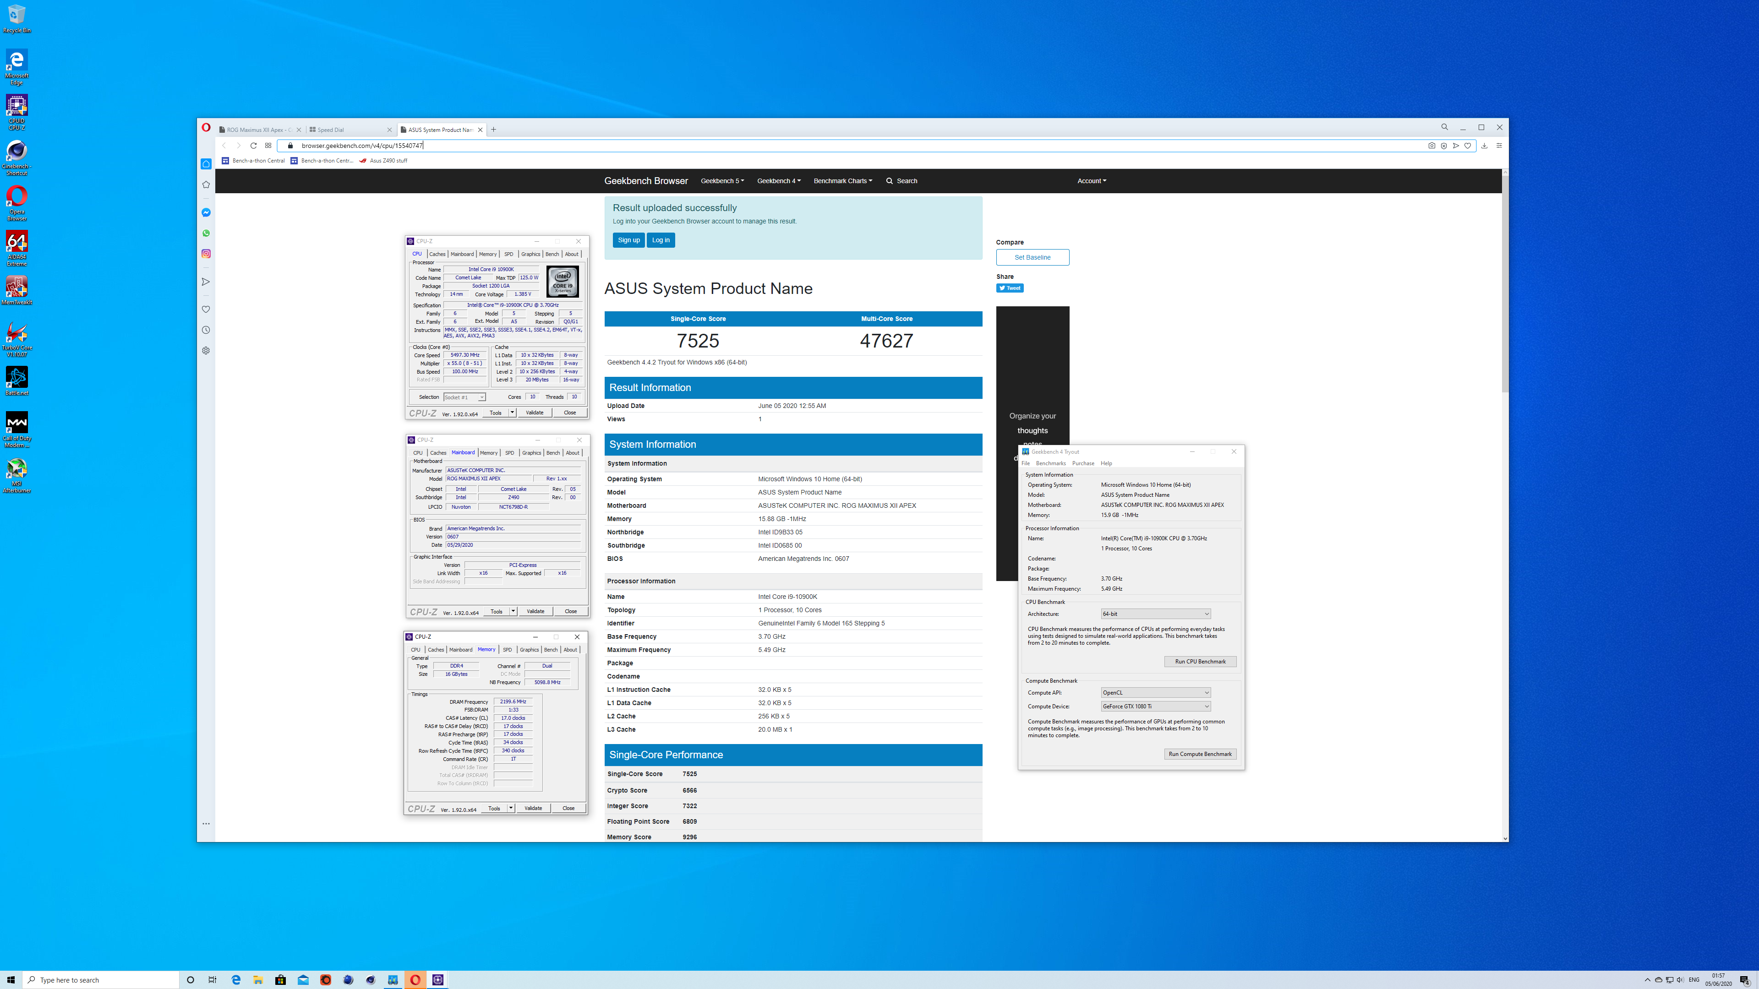Switch to ROG Maximus XII Apex browser tab
This screenshot has width=1759, height=989.
[259, 130]
